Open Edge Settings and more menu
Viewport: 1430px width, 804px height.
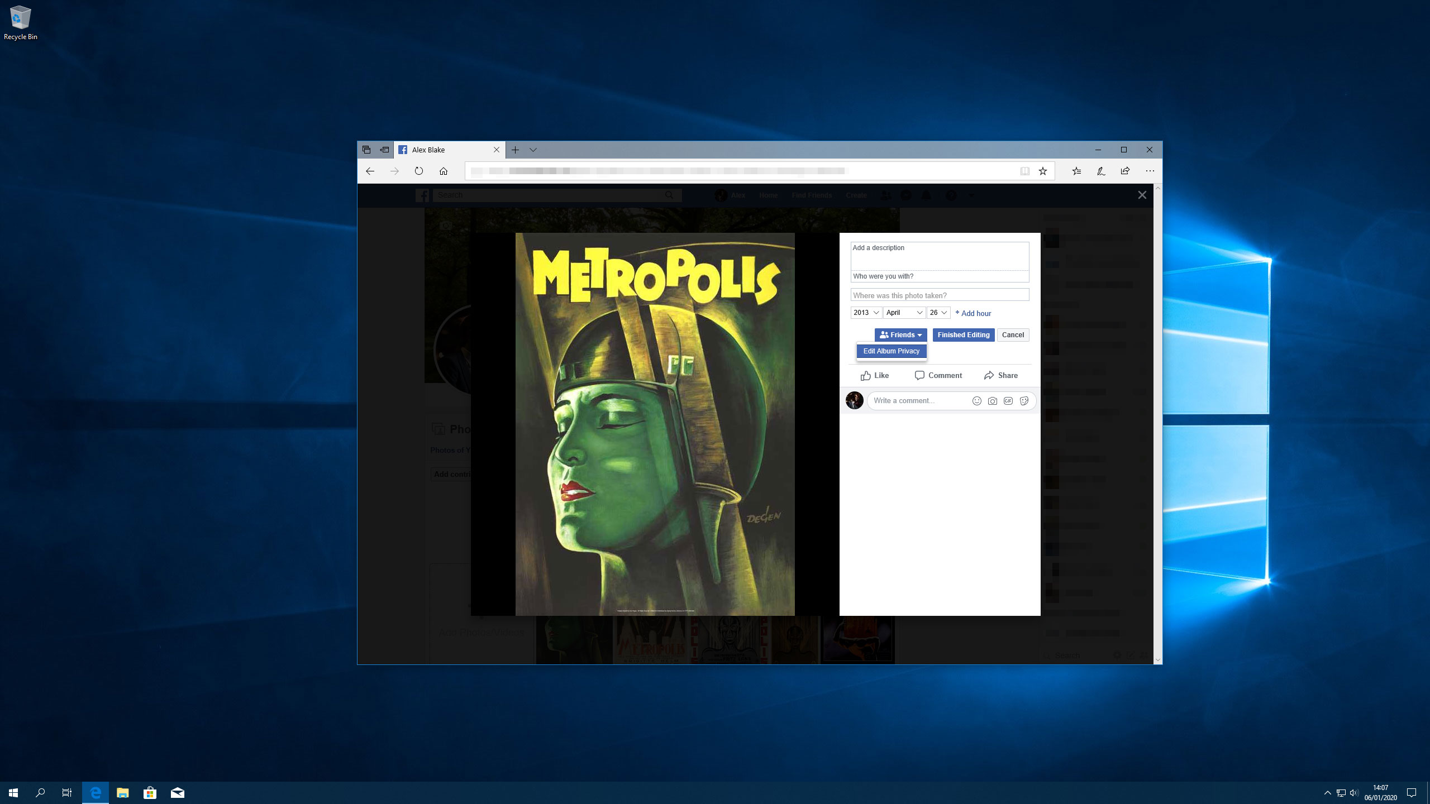click(1150, 171)
